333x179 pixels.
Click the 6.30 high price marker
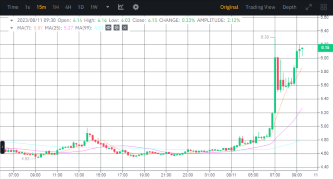pyautogui.click(x=264, y=37)
